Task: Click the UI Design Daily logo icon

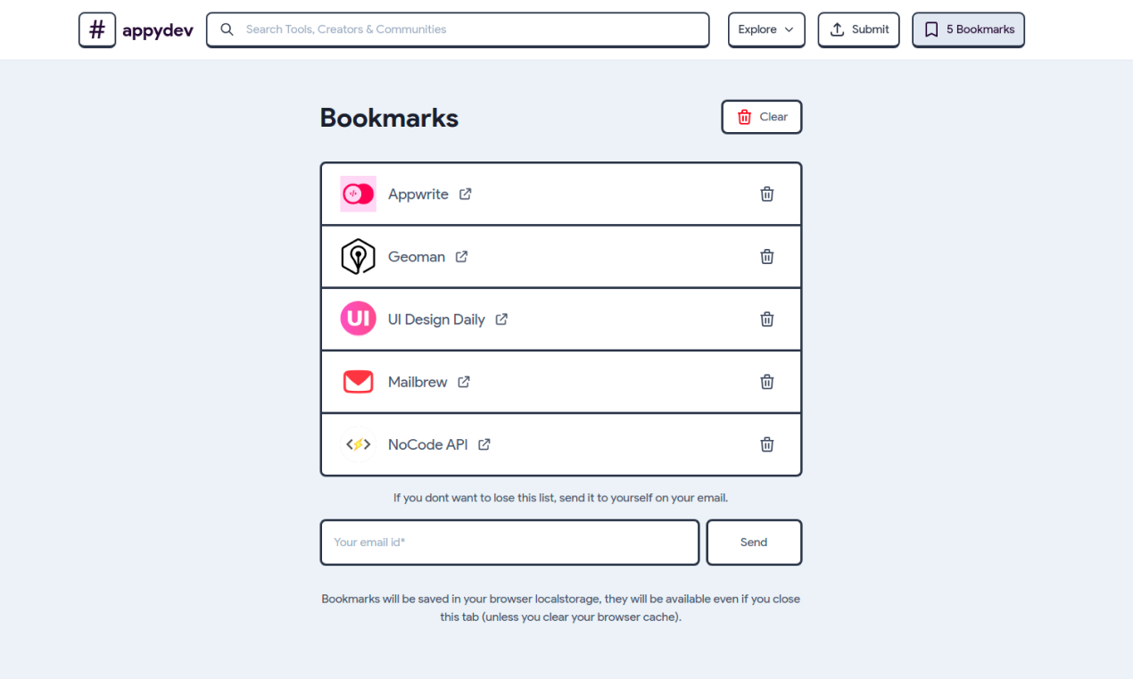Action: click(x=358, y=319)
